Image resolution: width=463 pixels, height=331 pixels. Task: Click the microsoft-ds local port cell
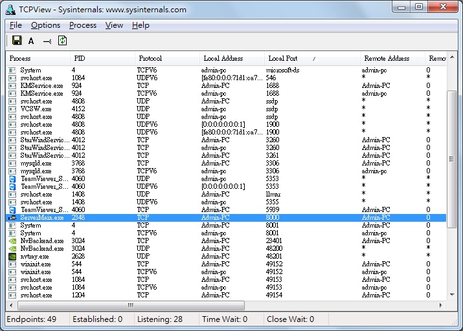pyautogui.click(x=282, y=70)
